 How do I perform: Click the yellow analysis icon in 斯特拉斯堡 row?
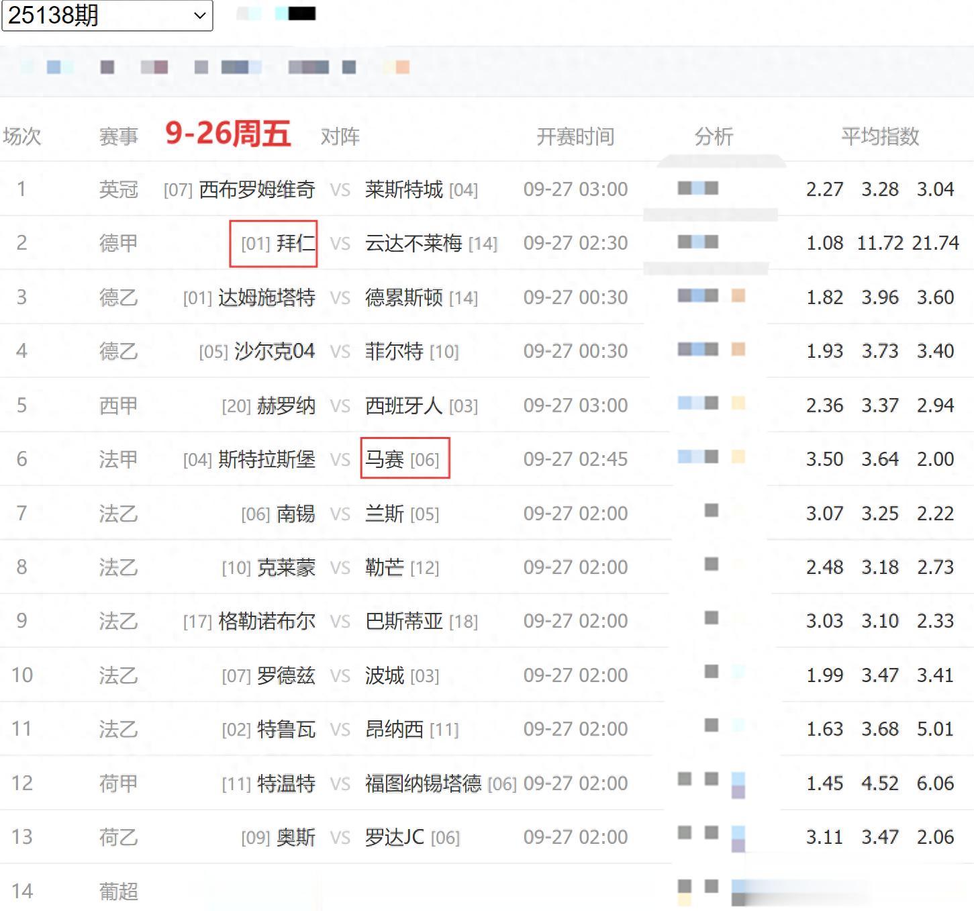[x=738, y=457]
